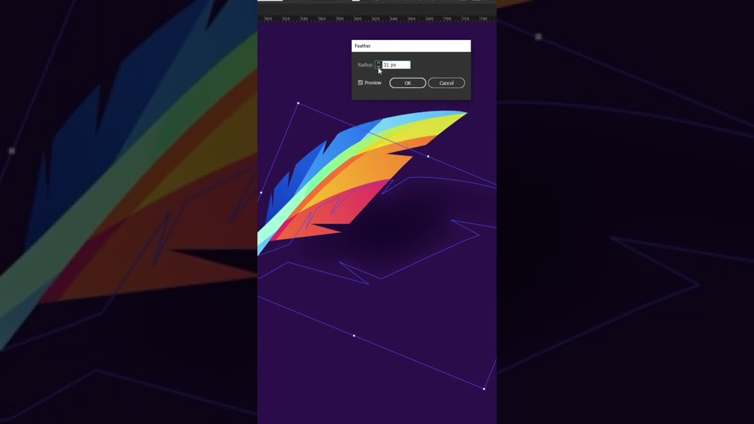
Task: Click the right-edge selection handle
Action: pos(428,156)
